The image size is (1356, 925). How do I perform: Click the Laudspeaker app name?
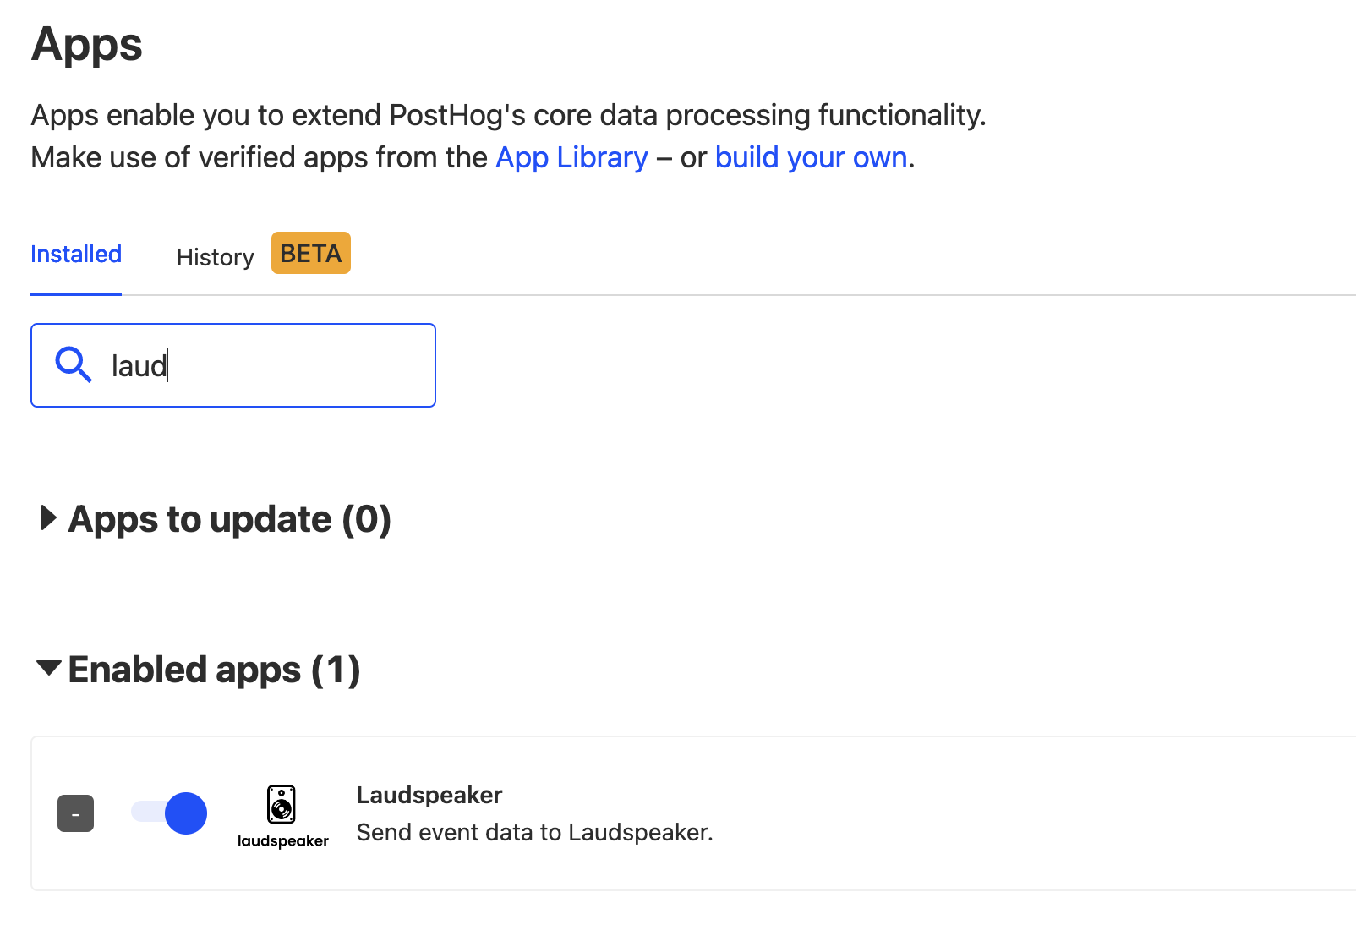click(x=429, y=794)
